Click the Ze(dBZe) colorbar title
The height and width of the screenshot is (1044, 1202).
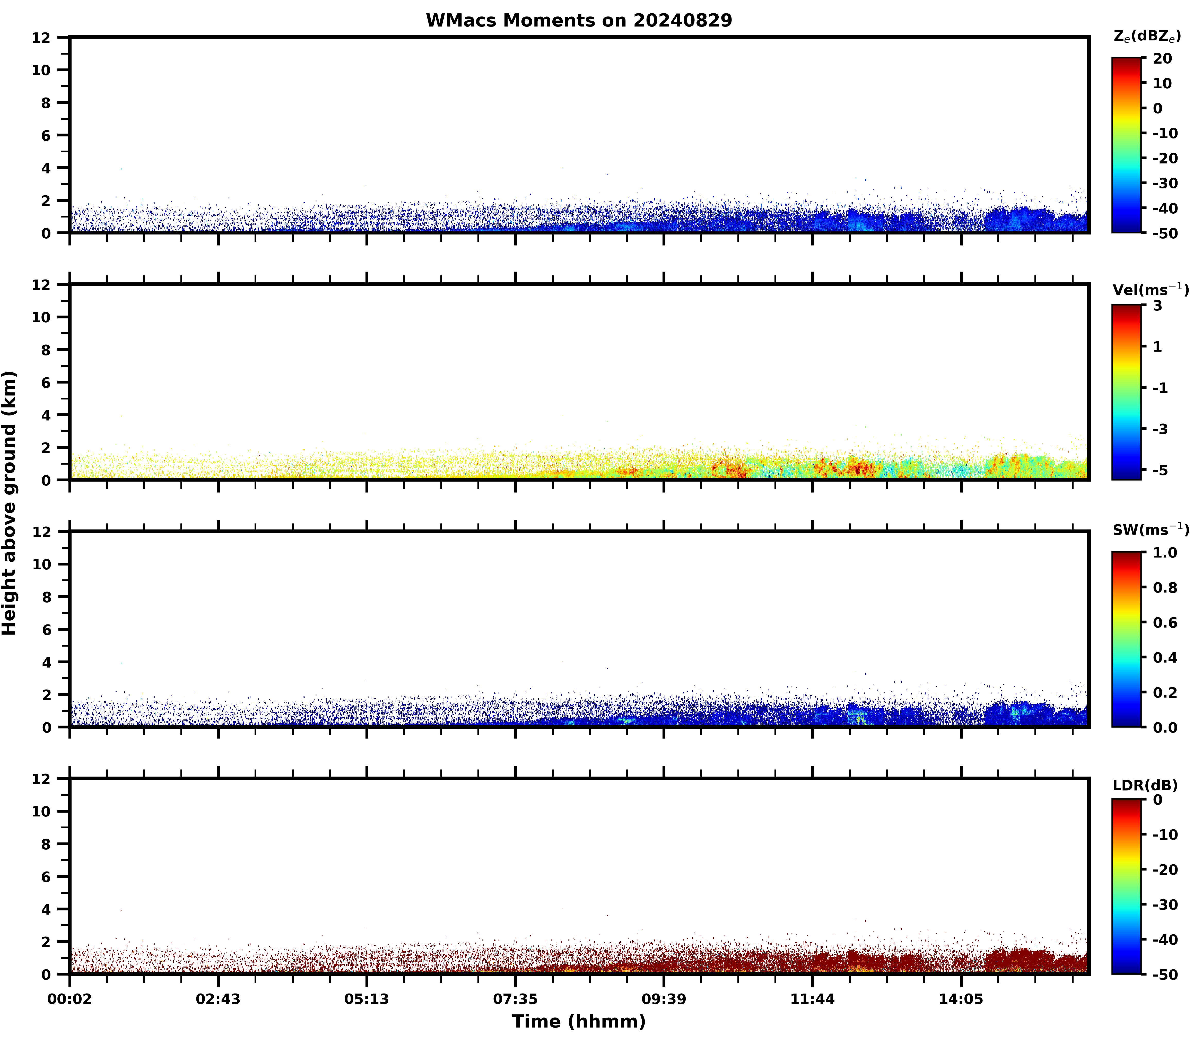click(x=1147, y=37)
